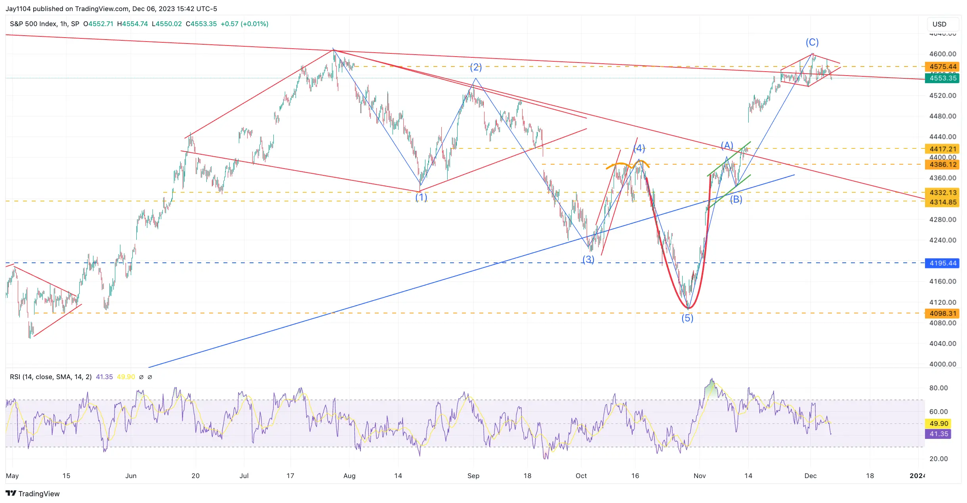Viewport: 967px width, 503px height.
Task: Click the orange 4575.44 price label
Action: pyautogui.click(x=942, y=66)
